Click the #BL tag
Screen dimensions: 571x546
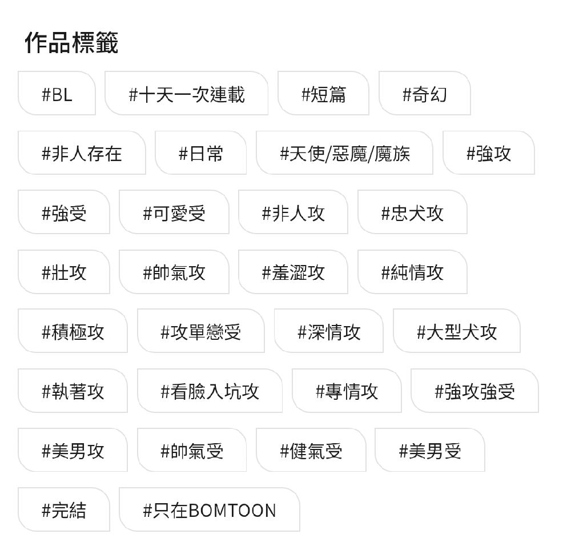[x=57, y=94]
